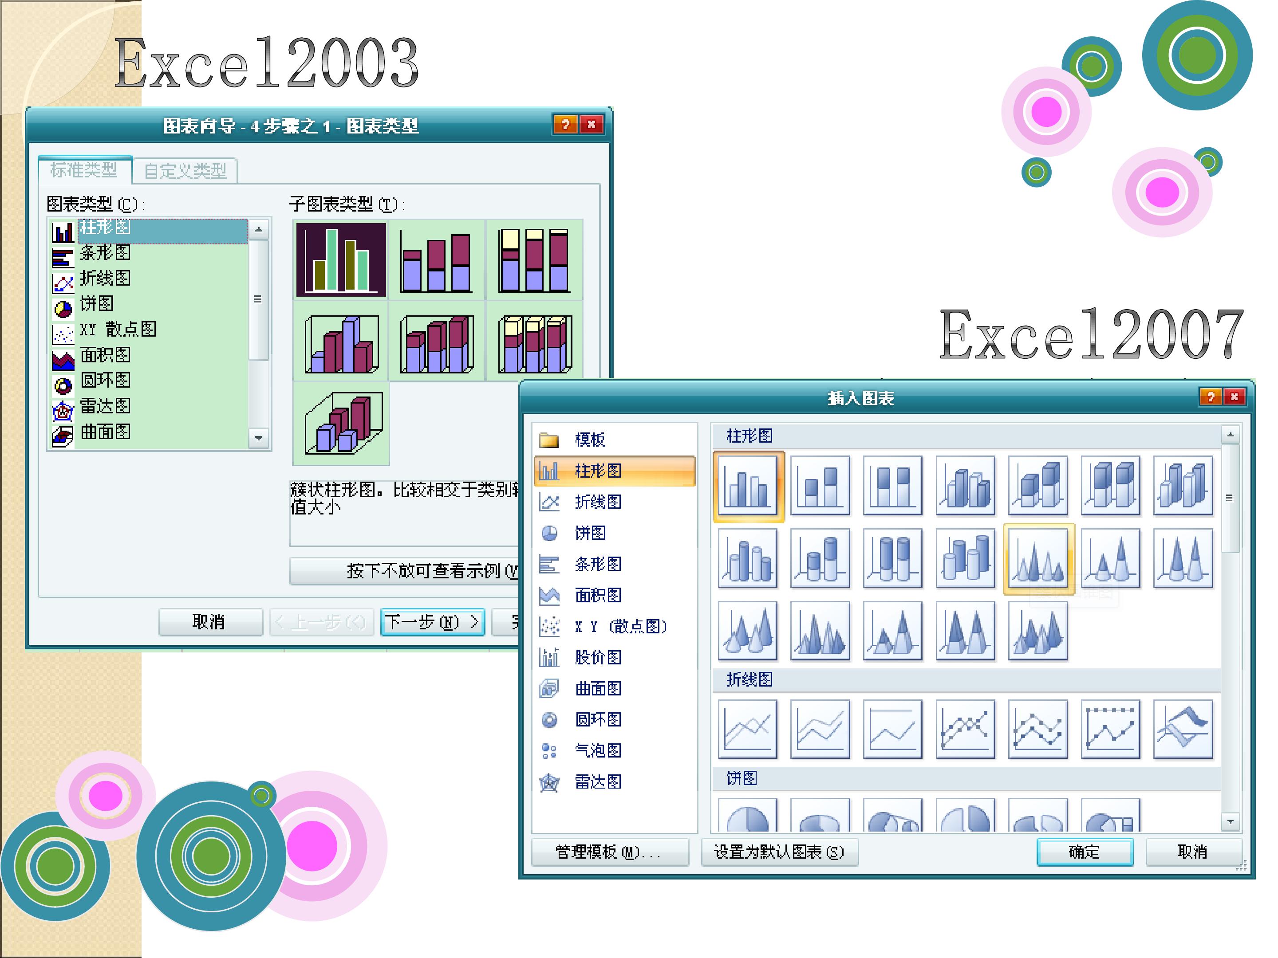Pick the 100% stacked column thumbnail in Insert Chart
Screen dimensions: 1278x958
click(893, 486)
